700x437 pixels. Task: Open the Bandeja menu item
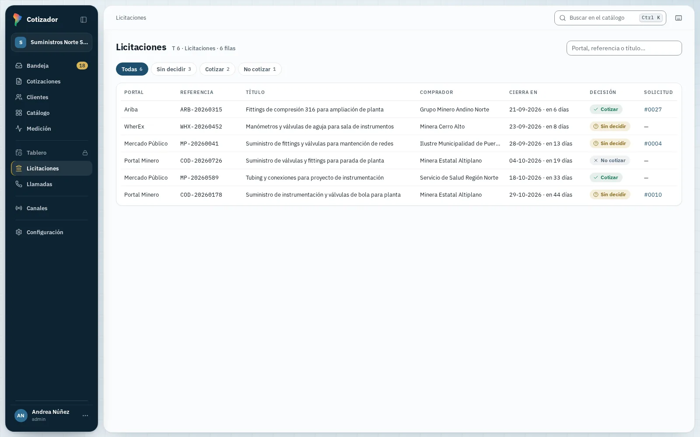click(52, 66)
